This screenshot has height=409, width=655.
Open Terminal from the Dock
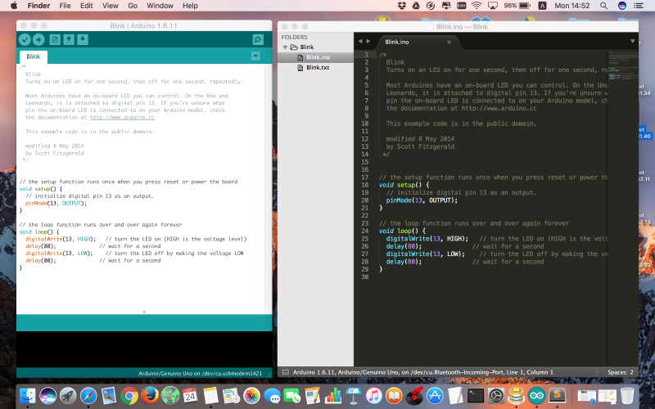click(476, 395)
